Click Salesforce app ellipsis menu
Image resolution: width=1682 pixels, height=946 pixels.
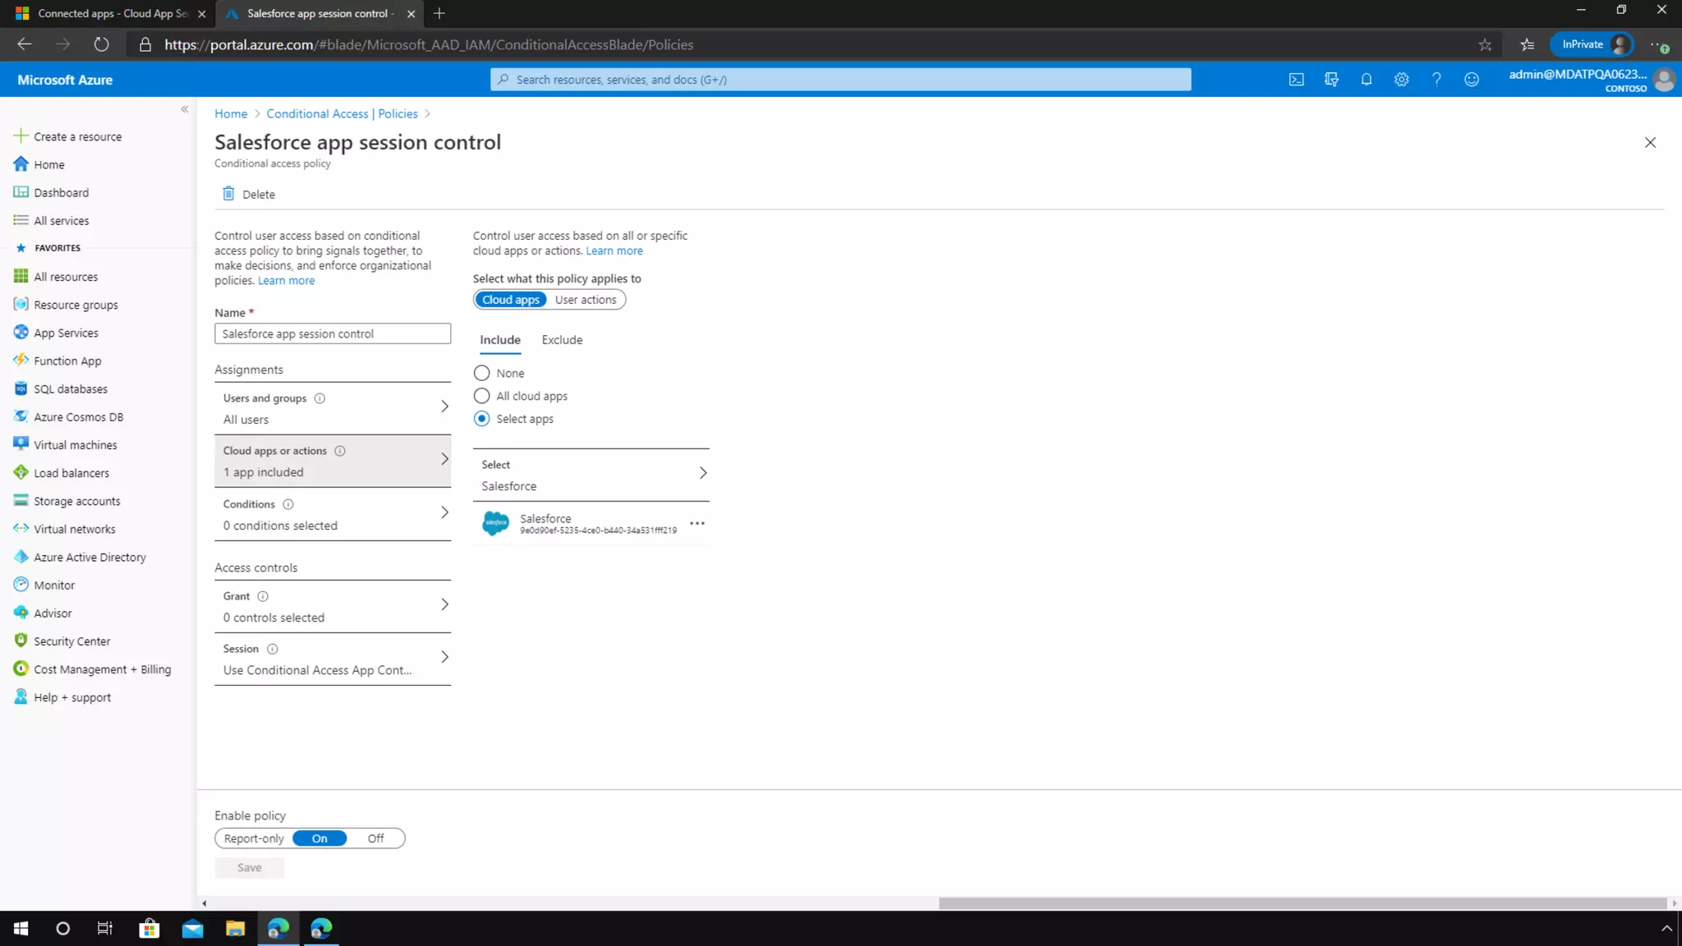696,523
